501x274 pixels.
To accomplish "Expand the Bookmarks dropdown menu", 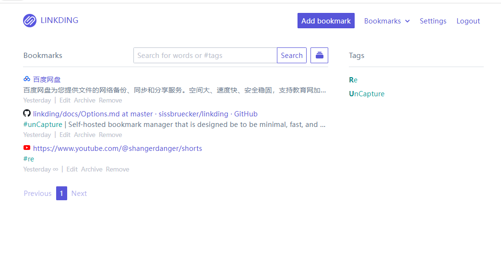I will coord(387,21).
